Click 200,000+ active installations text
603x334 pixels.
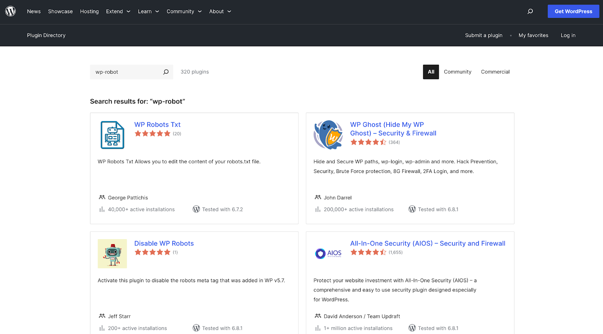(358, 210)
